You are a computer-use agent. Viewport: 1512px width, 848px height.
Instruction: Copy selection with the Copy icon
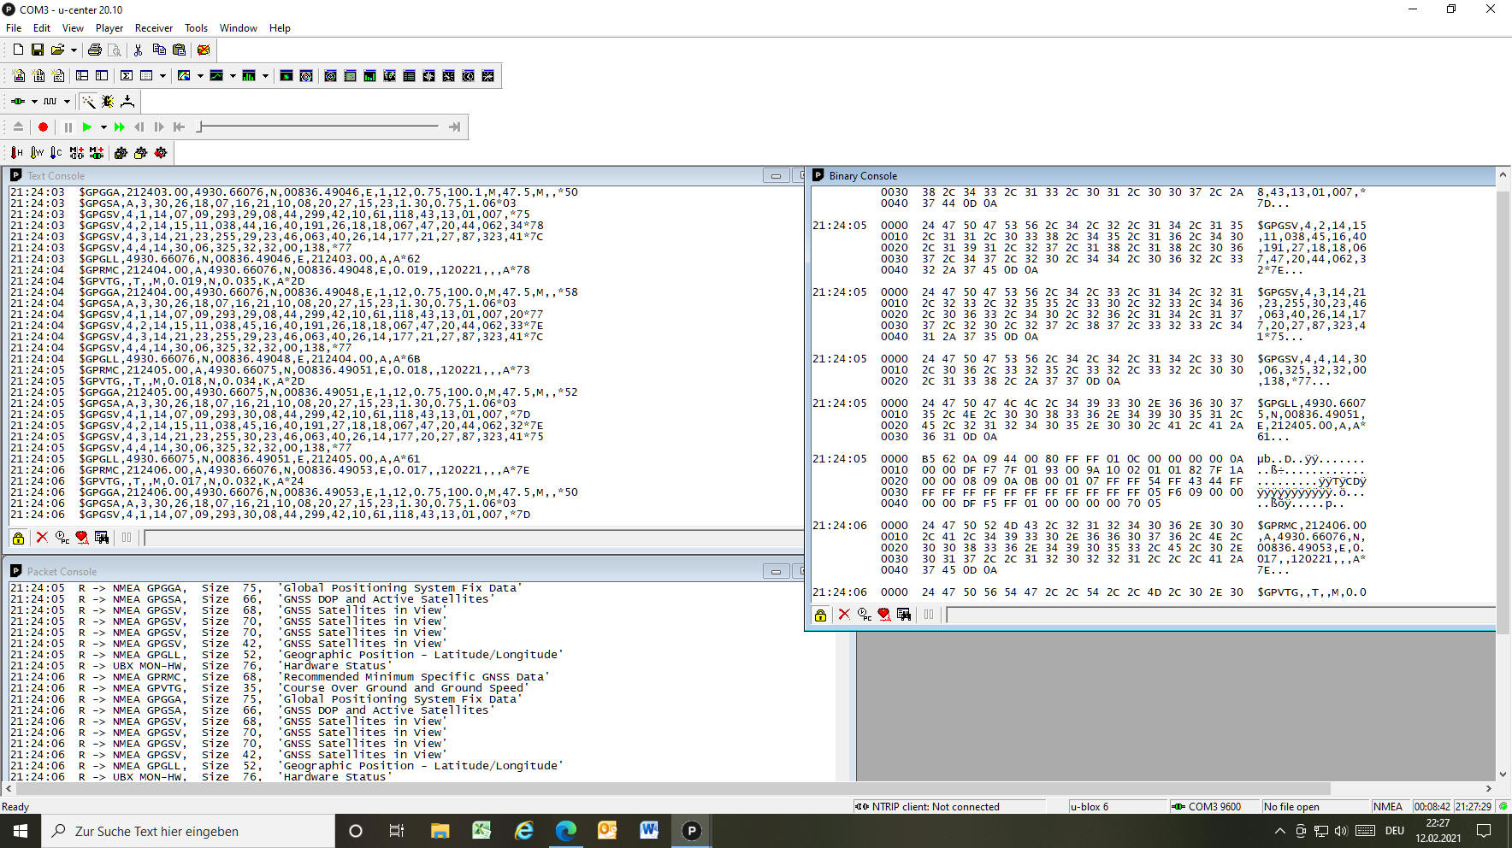click(159, 50)
